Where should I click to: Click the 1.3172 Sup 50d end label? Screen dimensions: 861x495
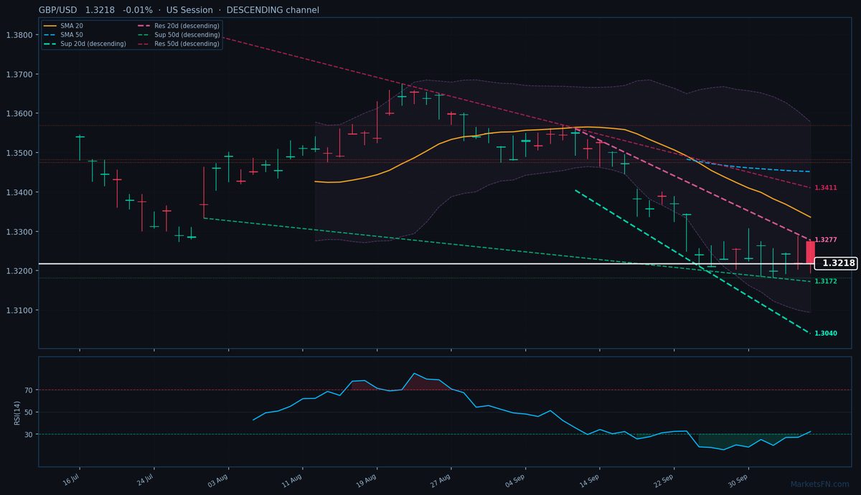[x=826, y=281]
